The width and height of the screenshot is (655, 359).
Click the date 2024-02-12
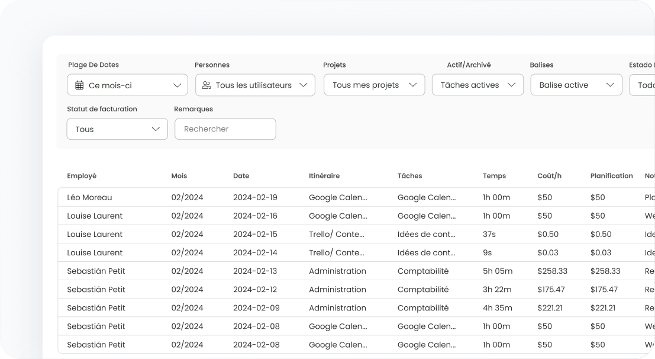click(255, 290)
